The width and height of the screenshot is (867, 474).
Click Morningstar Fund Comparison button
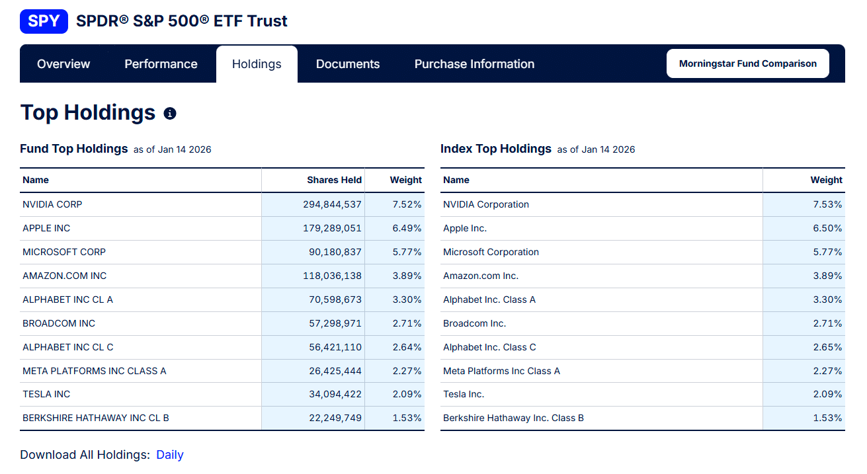(747, 63)
